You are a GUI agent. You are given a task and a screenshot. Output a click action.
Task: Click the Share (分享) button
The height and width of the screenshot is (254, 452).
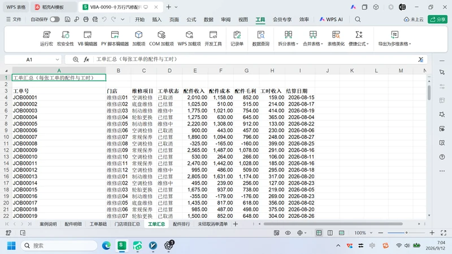[437, 19]
